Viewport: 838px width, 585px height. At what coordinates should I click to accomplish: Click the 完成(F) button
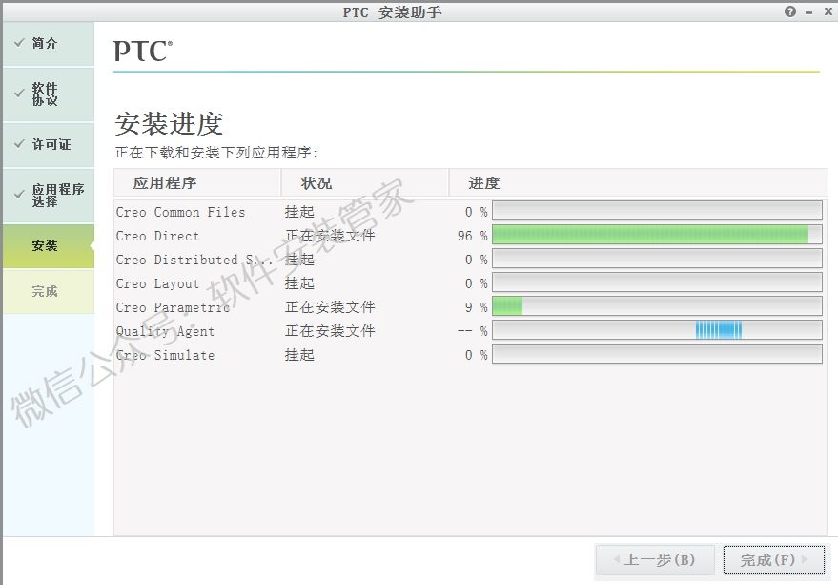pos(772,560)
